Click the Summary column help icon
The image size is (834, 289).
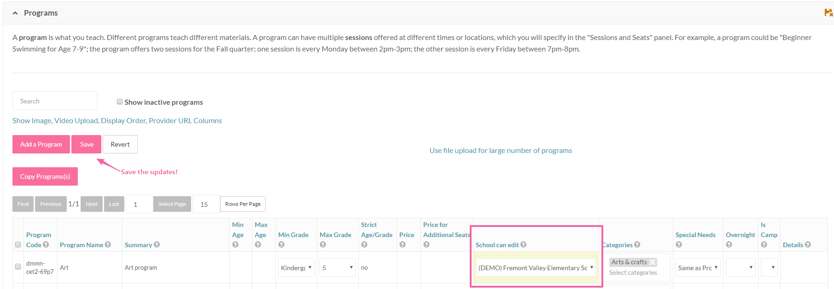(157, 245)
